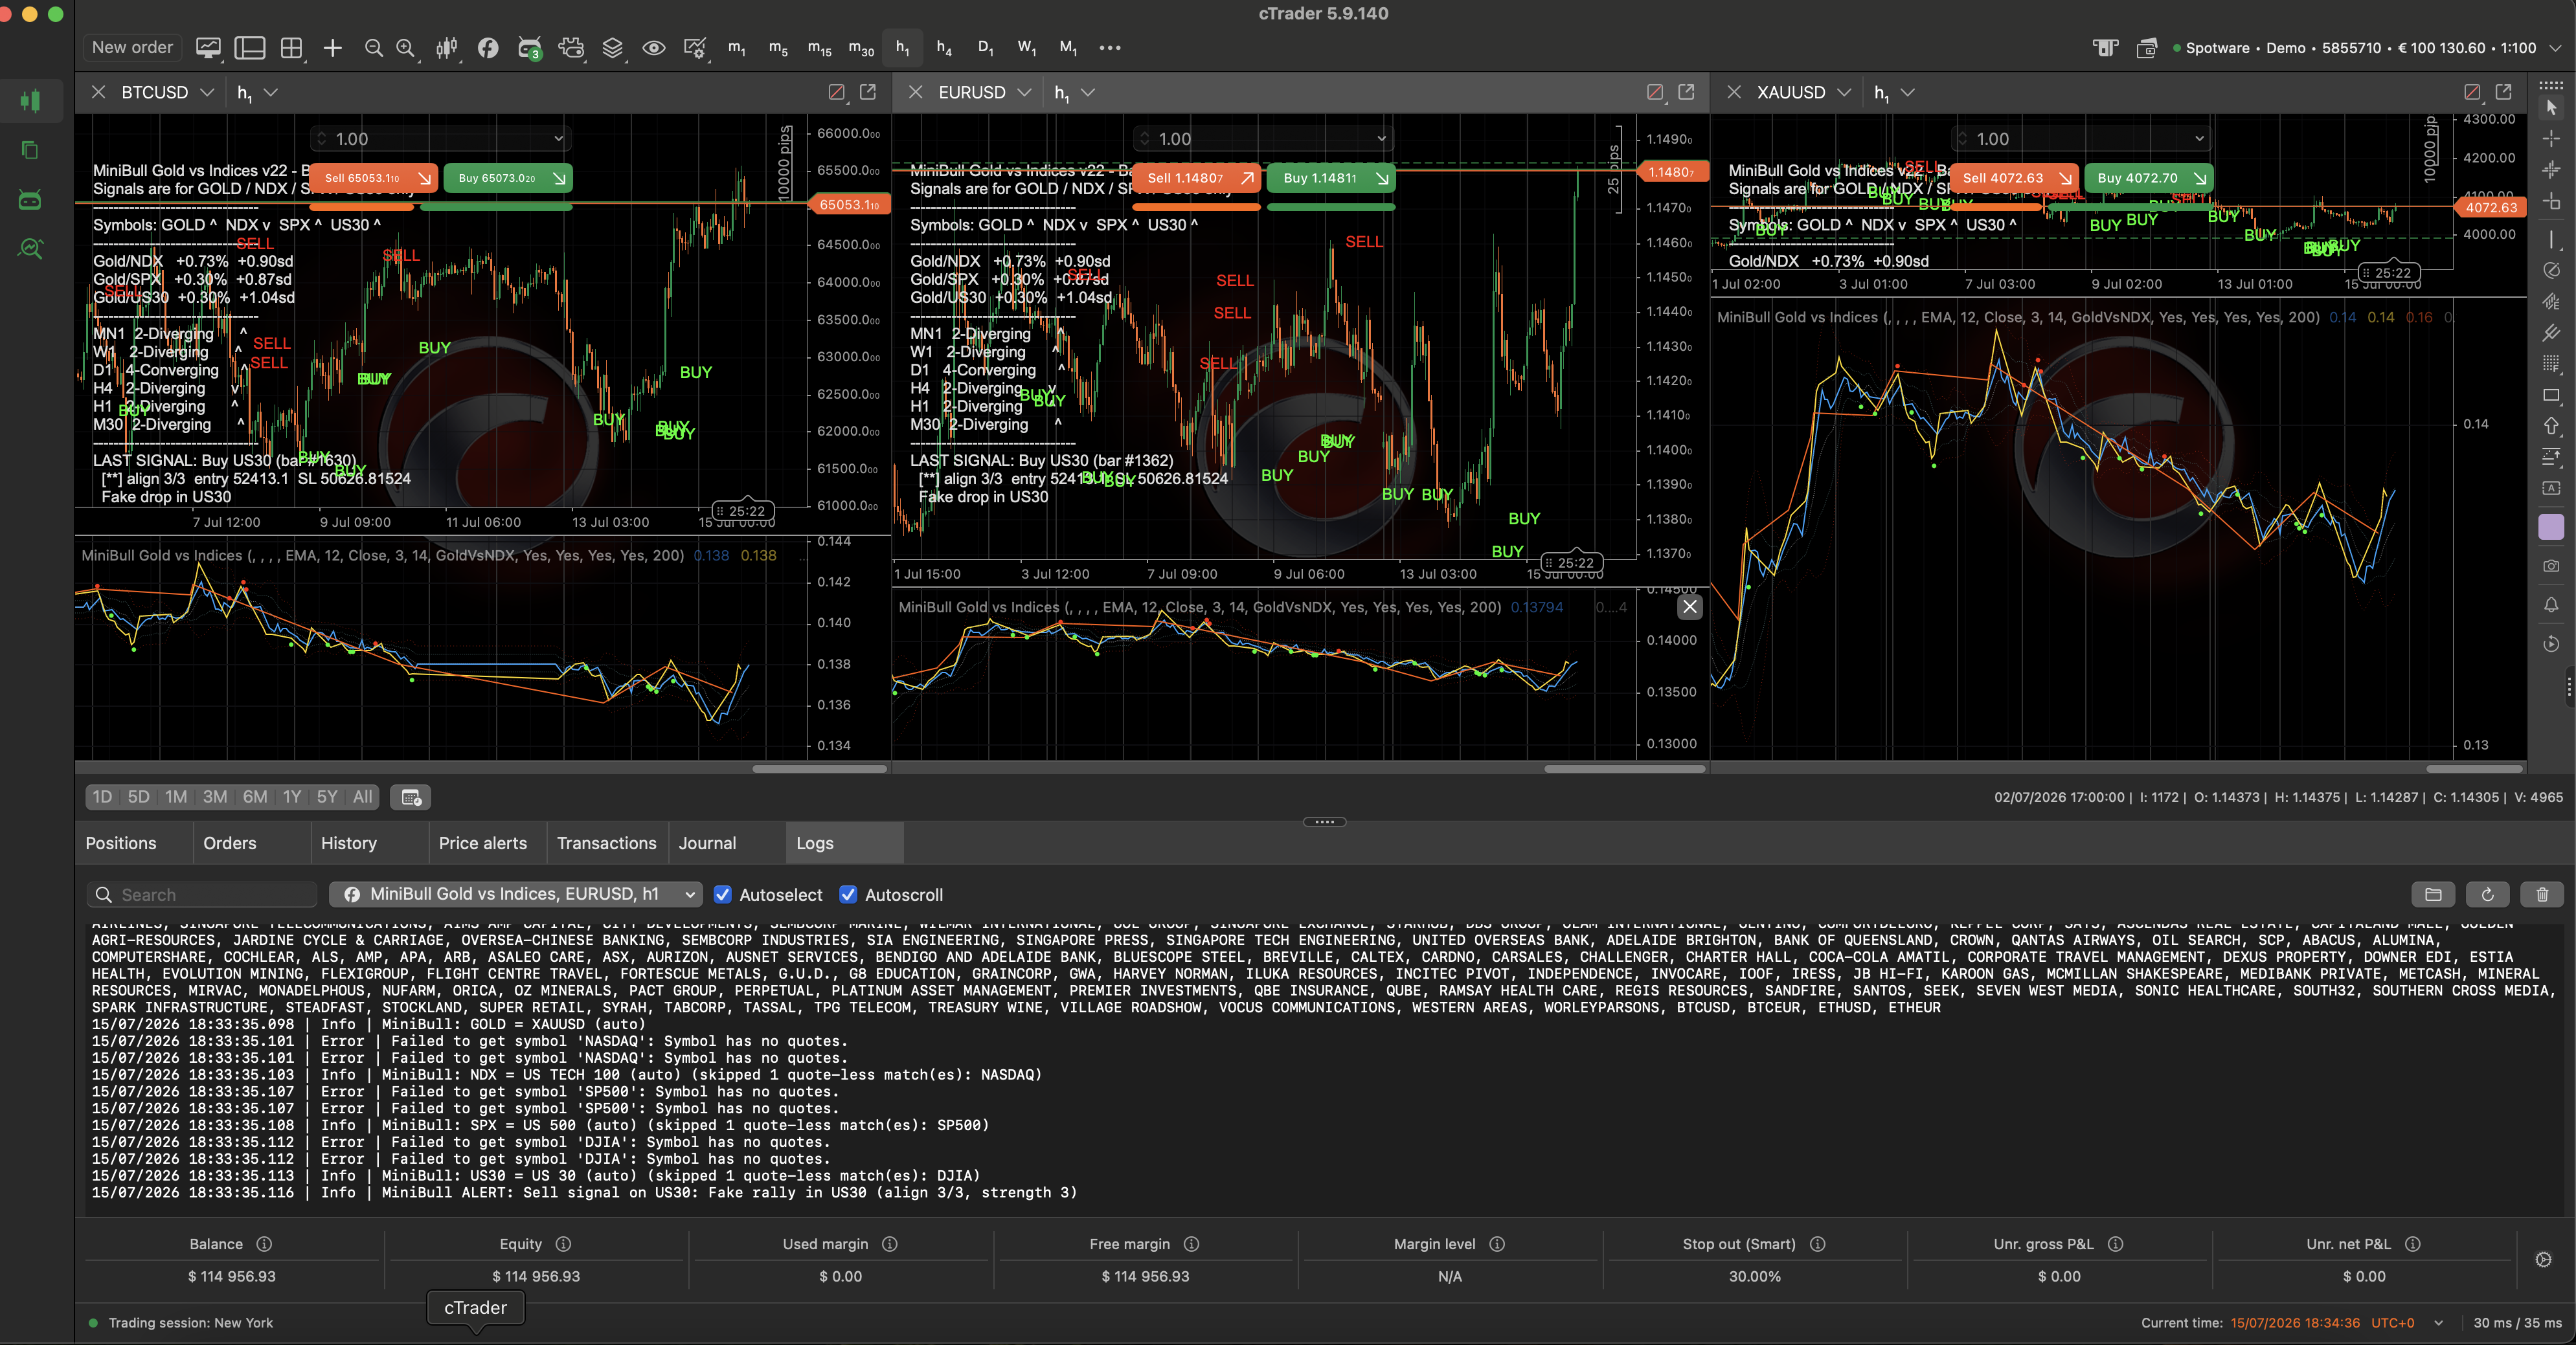Take a chartshot with the camera icon
Image resolution: width=2576 pixels, height=1345 pixels.
pos(2551,566)
